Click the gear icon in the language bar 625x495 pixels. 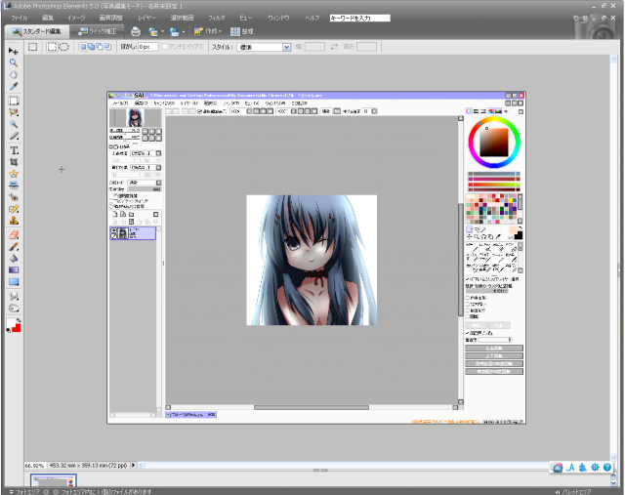(x=595, y=467)
